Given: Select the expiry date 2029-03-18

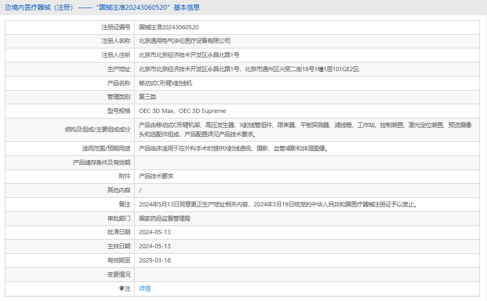Looking at the screenshot, I should coord(155,260).
